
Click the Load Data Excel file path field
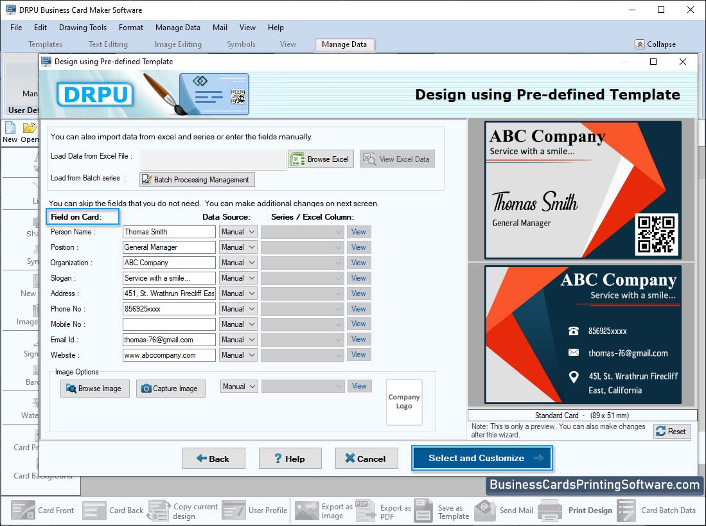[213, 160]
